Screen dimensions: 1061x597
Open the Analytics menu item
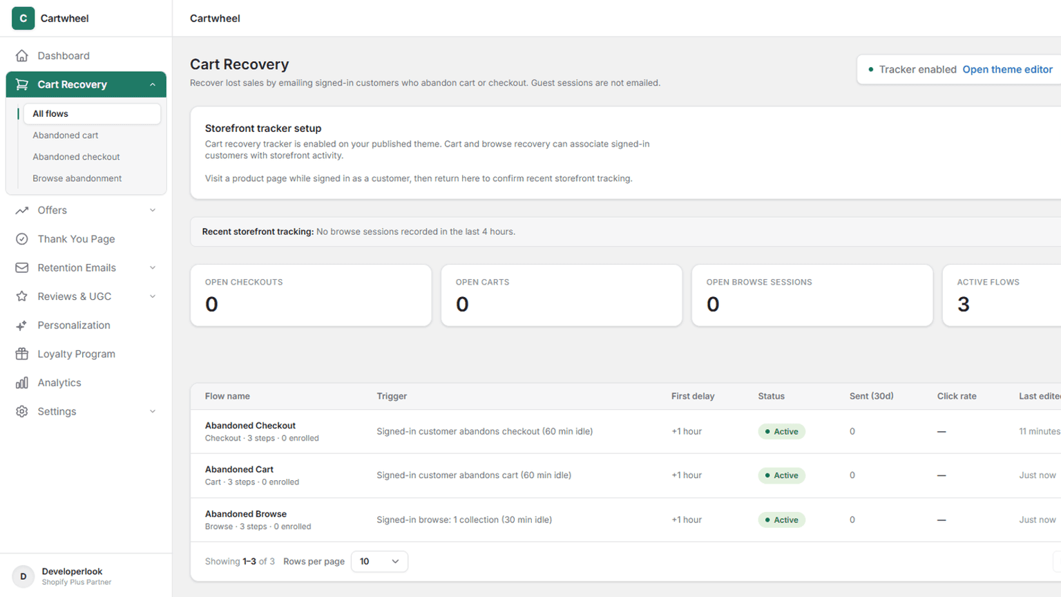(x=86, y=383)
